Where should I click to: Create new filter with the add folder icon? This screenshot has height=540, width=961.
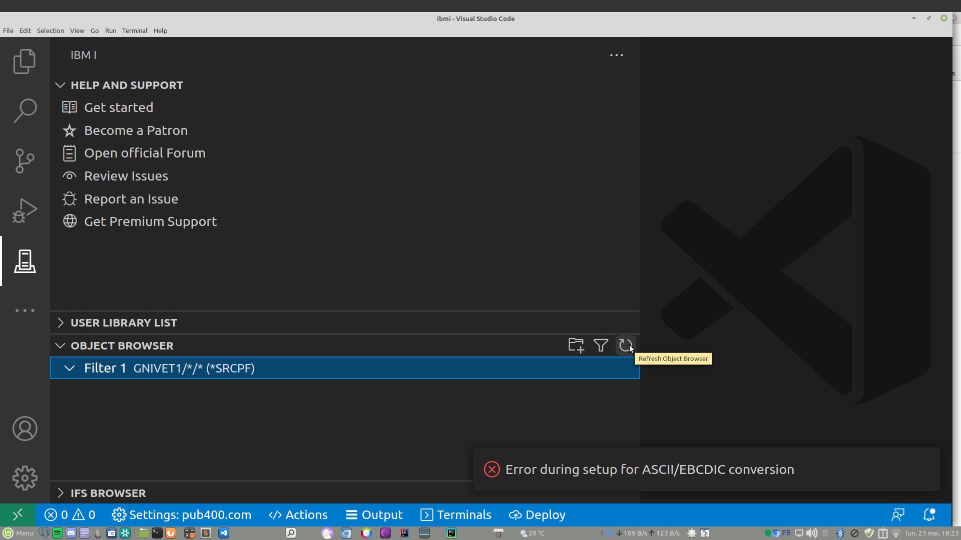(576, 345)
